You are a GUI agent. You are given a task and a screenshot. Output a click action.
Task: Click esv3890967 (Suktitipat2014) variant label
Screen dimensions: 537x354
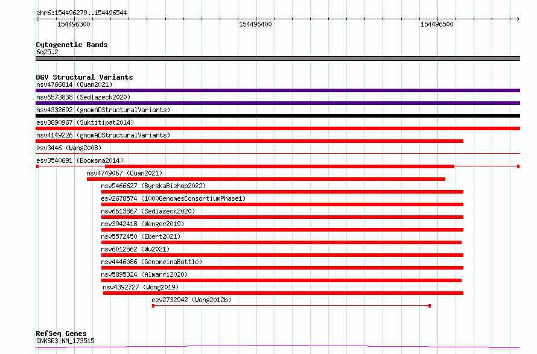85,122
